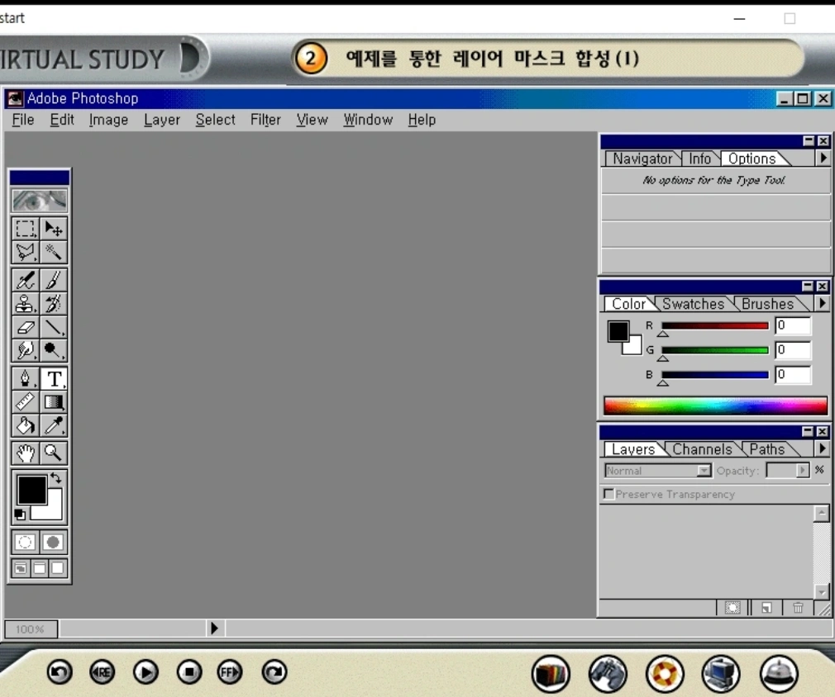Enable full screen mode with menu bar
This screenshot has width=835, height=697.
pyautogui.click(x=40, y=568)
